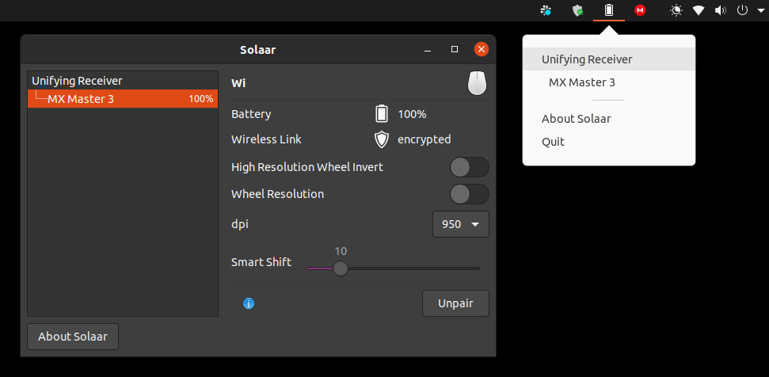Click the Wheel Resolution label
This screenshot has height=377, width=769.
coord(278,194)
